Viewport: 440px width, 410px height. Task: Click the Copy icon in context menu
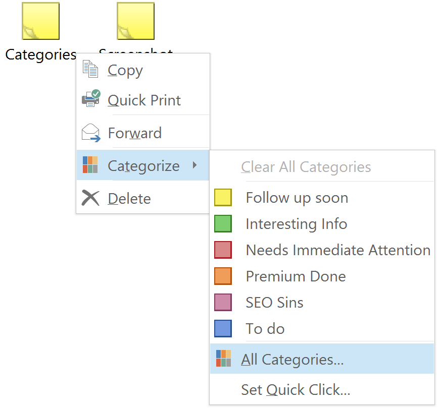point(90,70)
